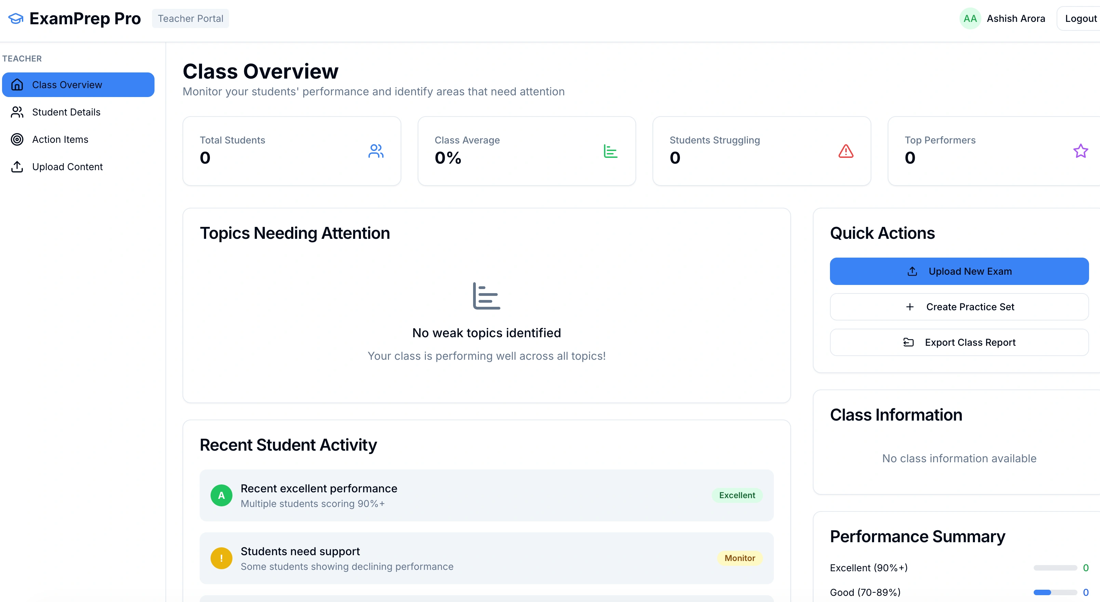Viewport: 1100px width, 602px height.
Task: Open Class Overview in the sidebar
Action: [78, 84]
